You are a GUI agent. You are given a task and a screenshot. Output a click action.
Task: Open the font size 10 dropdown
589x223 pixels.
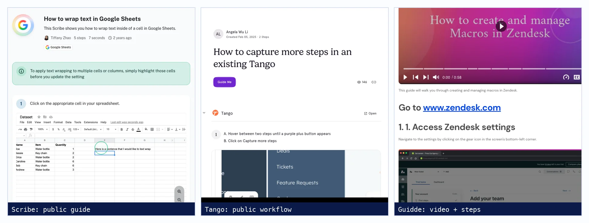coord(111,129)
